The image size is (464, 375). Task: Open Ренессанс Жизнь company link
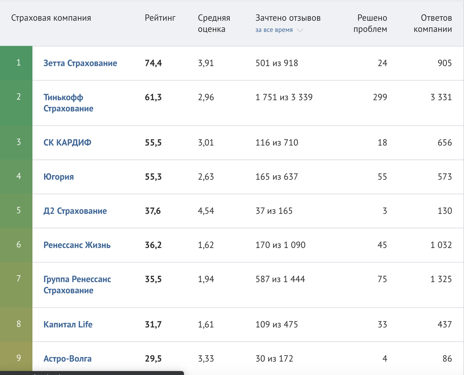(77, 245)
